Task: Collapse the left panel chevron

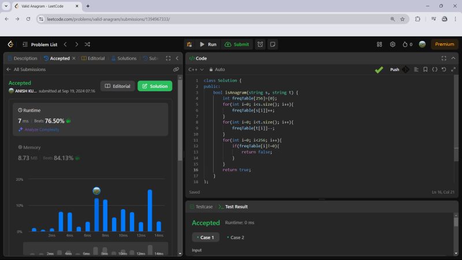Action: 177,58
